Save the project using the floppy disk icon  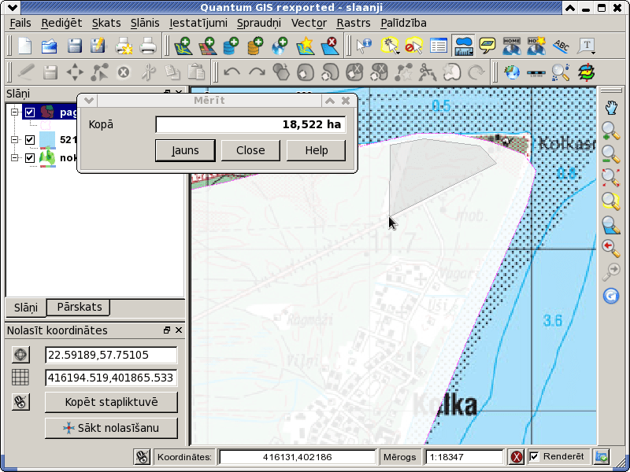pos(74,46)
